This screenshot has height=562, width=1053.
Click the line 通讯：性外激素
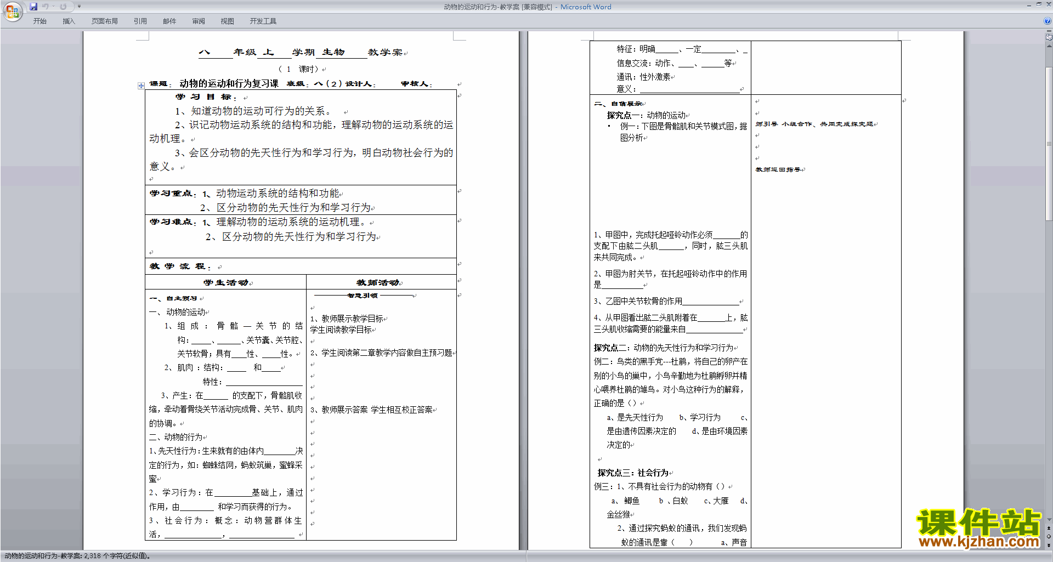click(x=643, y=77)
